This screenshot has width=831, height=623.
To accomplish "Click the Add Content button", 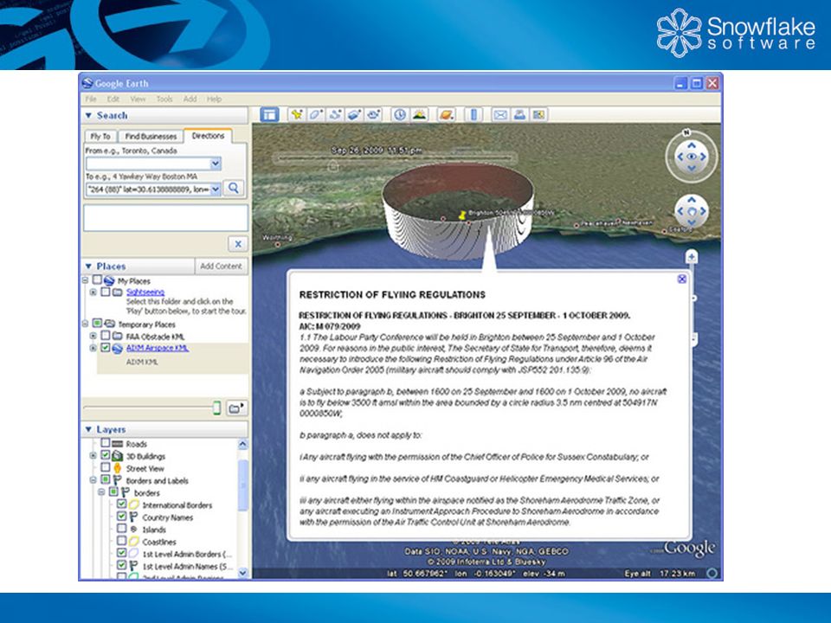I will tap(221, 266).
